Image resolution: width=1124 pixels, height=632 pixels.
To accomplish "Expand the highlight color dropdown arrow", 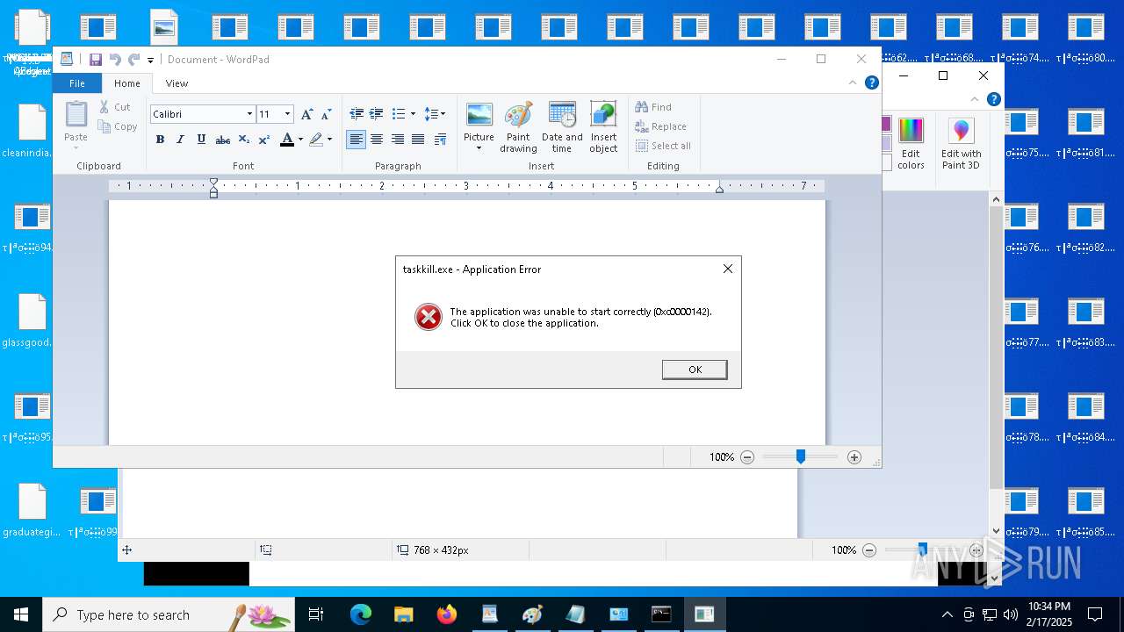I will pos(329,140).
